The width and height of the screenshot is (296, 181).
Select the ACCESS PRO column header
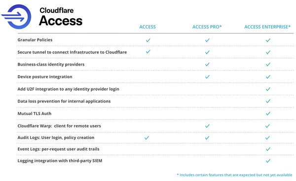pos(207,27)
